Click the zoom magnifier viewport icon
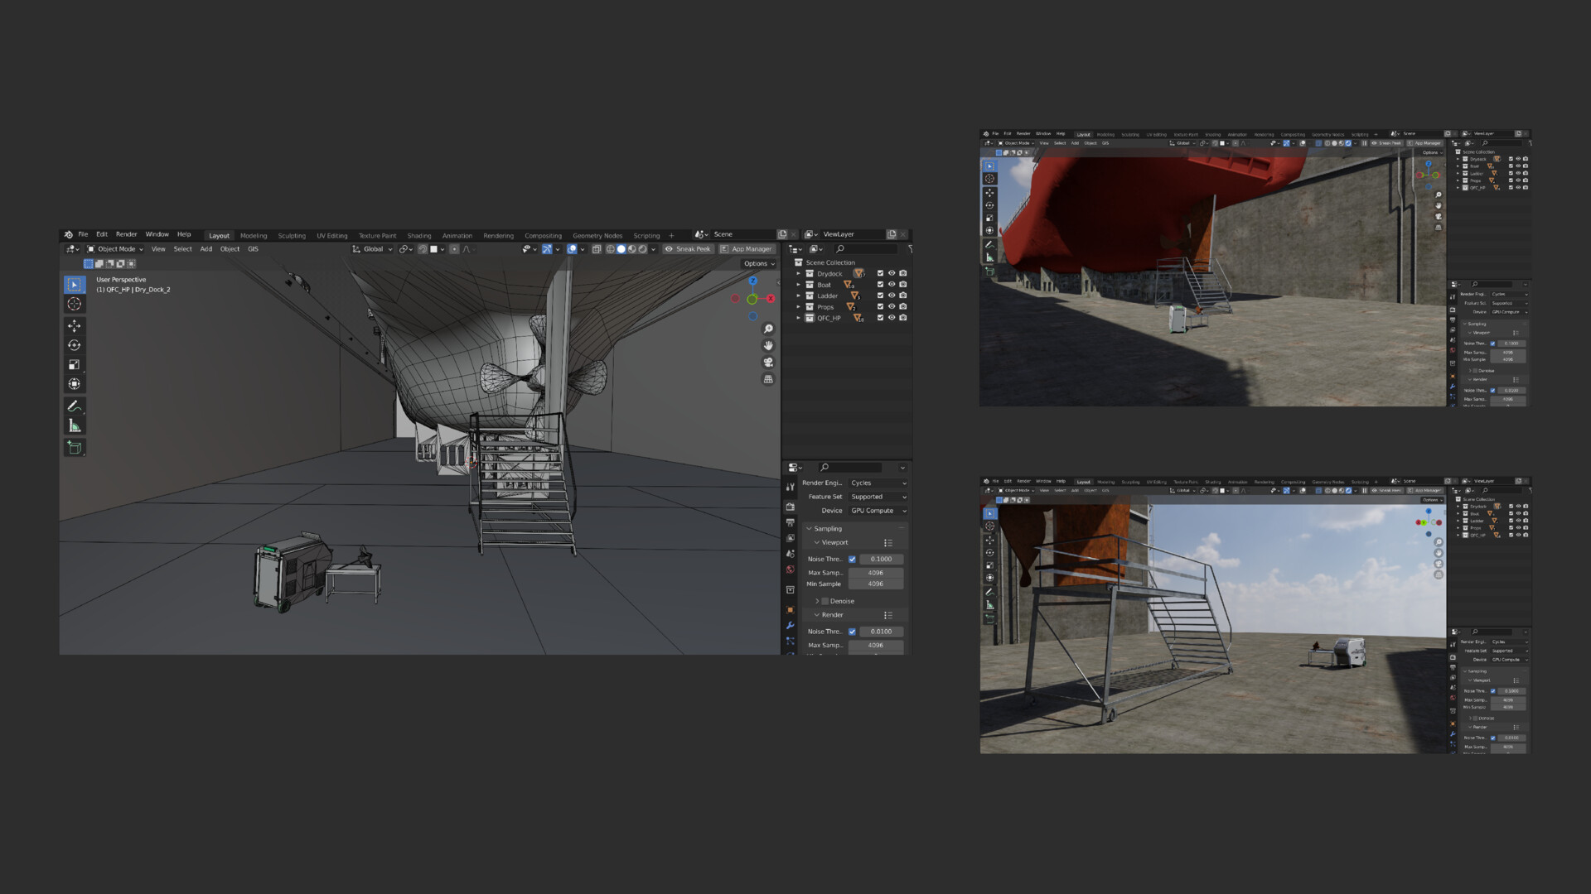 tap(768, 329)
